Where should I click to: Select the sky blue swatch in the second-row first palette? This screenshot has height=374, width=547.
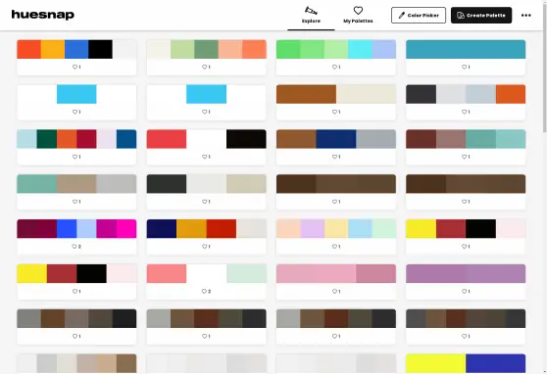[76, 94]
